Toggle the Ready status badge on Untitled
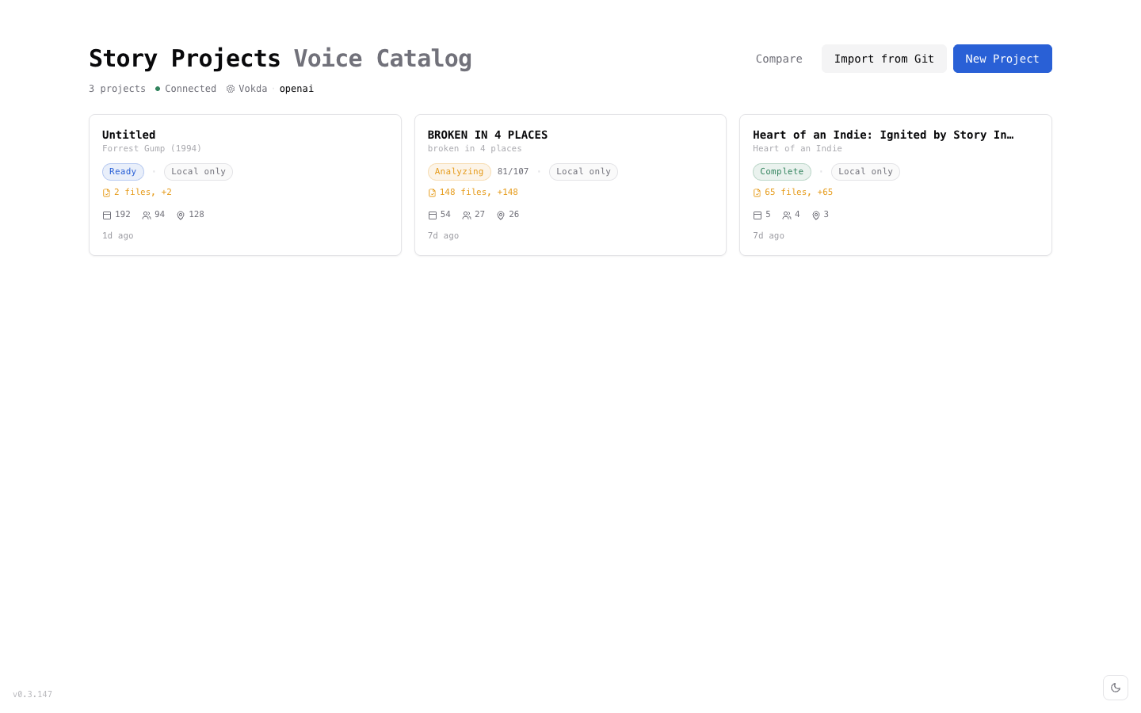Viewport: 1141px width, 713px height. coord(123,172)
